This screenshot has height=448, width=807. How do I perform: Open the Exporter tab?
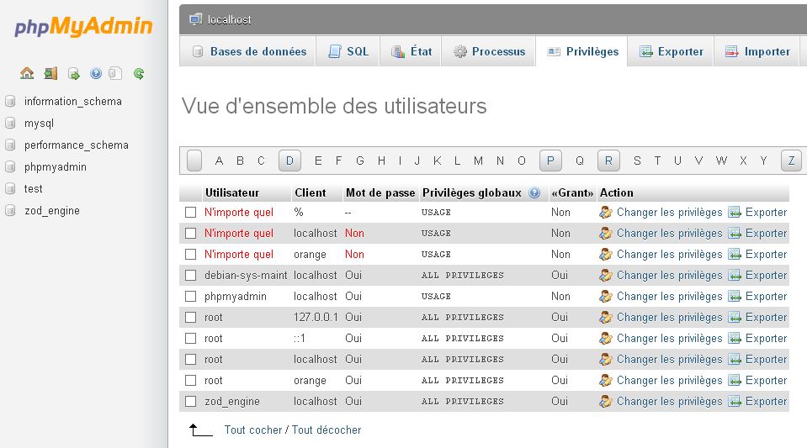[671, 51]
